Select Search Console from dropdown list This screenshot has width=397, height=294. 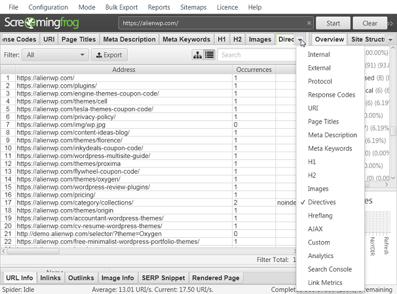point(330,269)
